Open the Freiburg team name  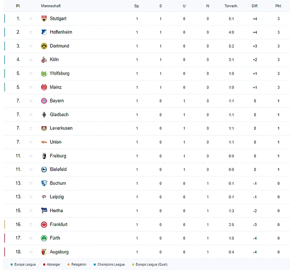pos(58,156)
